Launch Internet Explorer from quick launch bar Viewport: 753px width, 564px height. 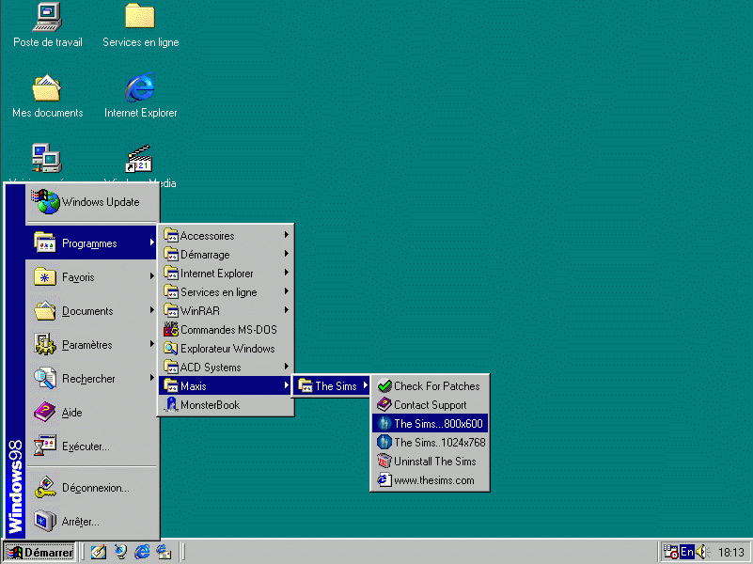[x=143, y=552]
